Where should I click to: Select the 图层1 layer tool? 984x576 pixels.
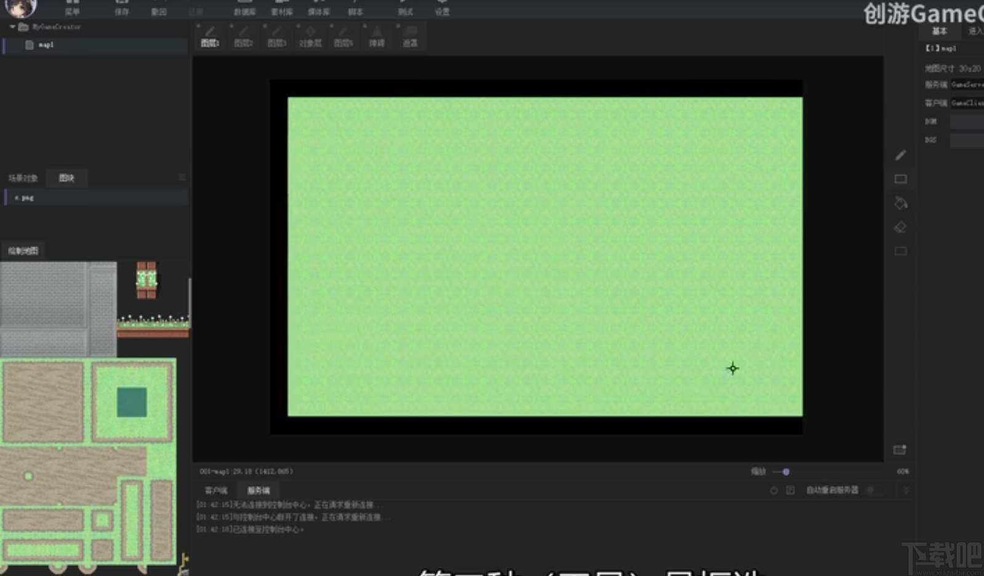tap(210, 36)
